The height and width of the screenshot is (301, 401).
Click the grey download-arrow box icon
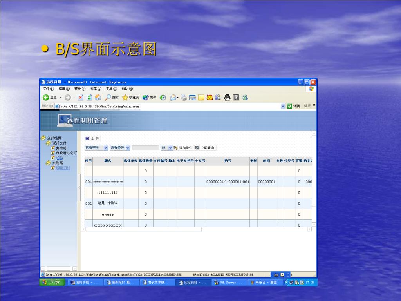coord(236,98)
